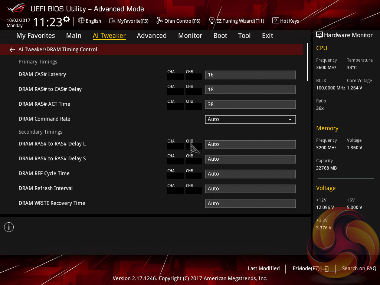Select the Ai Tweaker tab
The image size is (380, 285).
tap(109, 36)
